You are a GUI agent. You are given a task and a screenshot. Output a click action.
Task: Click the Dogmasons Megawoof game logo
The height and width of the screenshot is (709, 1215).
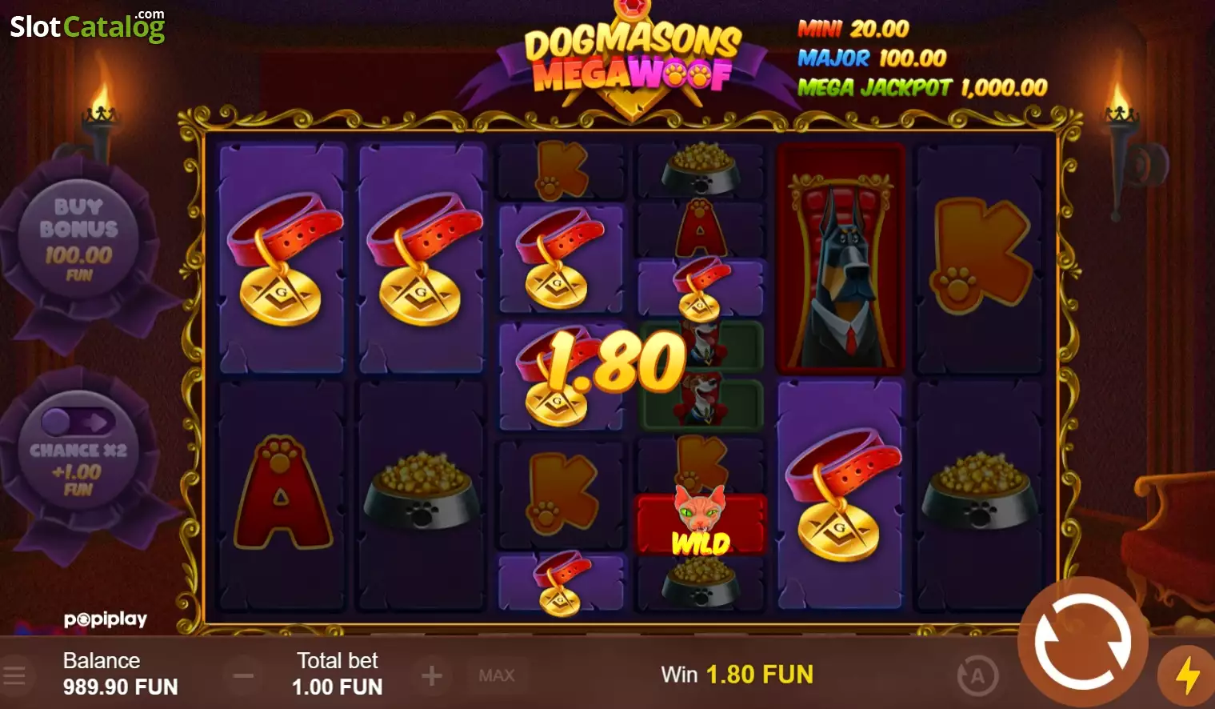coord(632,58)
